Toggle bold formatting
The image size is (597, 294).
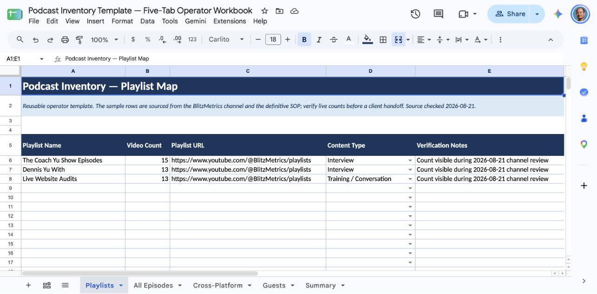[x=304, y=40]
